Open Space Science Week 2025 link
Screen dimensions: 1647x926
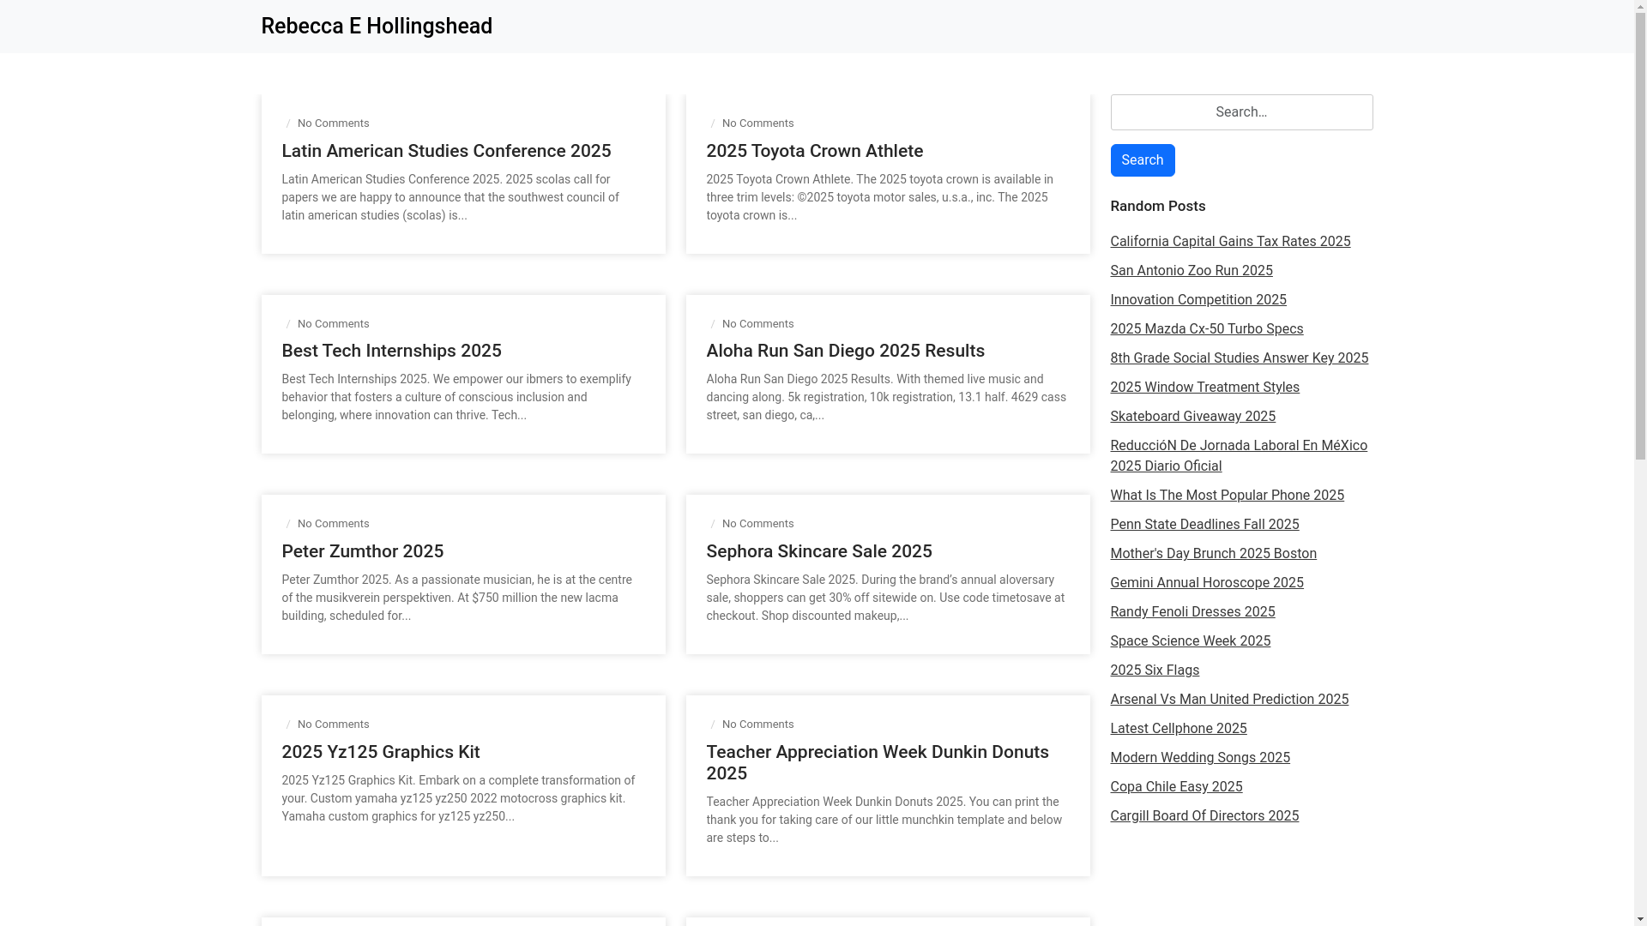1191,641
